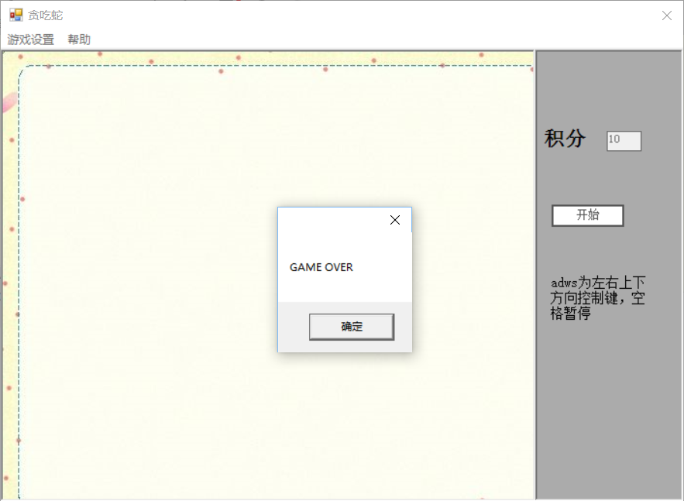Click the 贪吃蛇 app icon in the title bar
684x501 pixels.
point(15,15)
